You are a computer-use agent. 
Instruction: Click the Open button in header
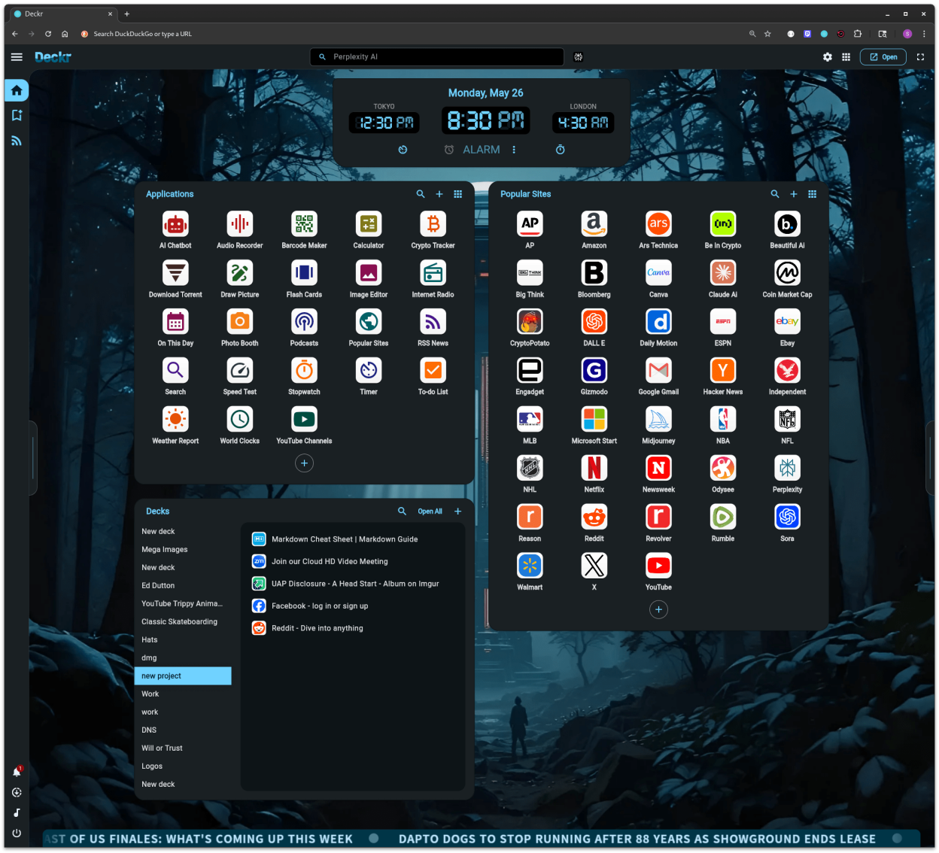click(883, 57)
